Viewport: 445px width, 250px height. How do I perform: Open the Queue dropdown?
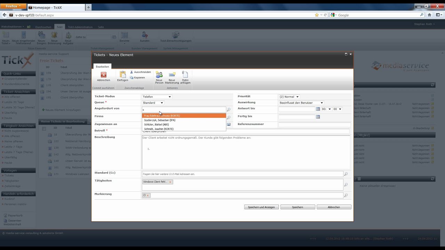(153, 103)
